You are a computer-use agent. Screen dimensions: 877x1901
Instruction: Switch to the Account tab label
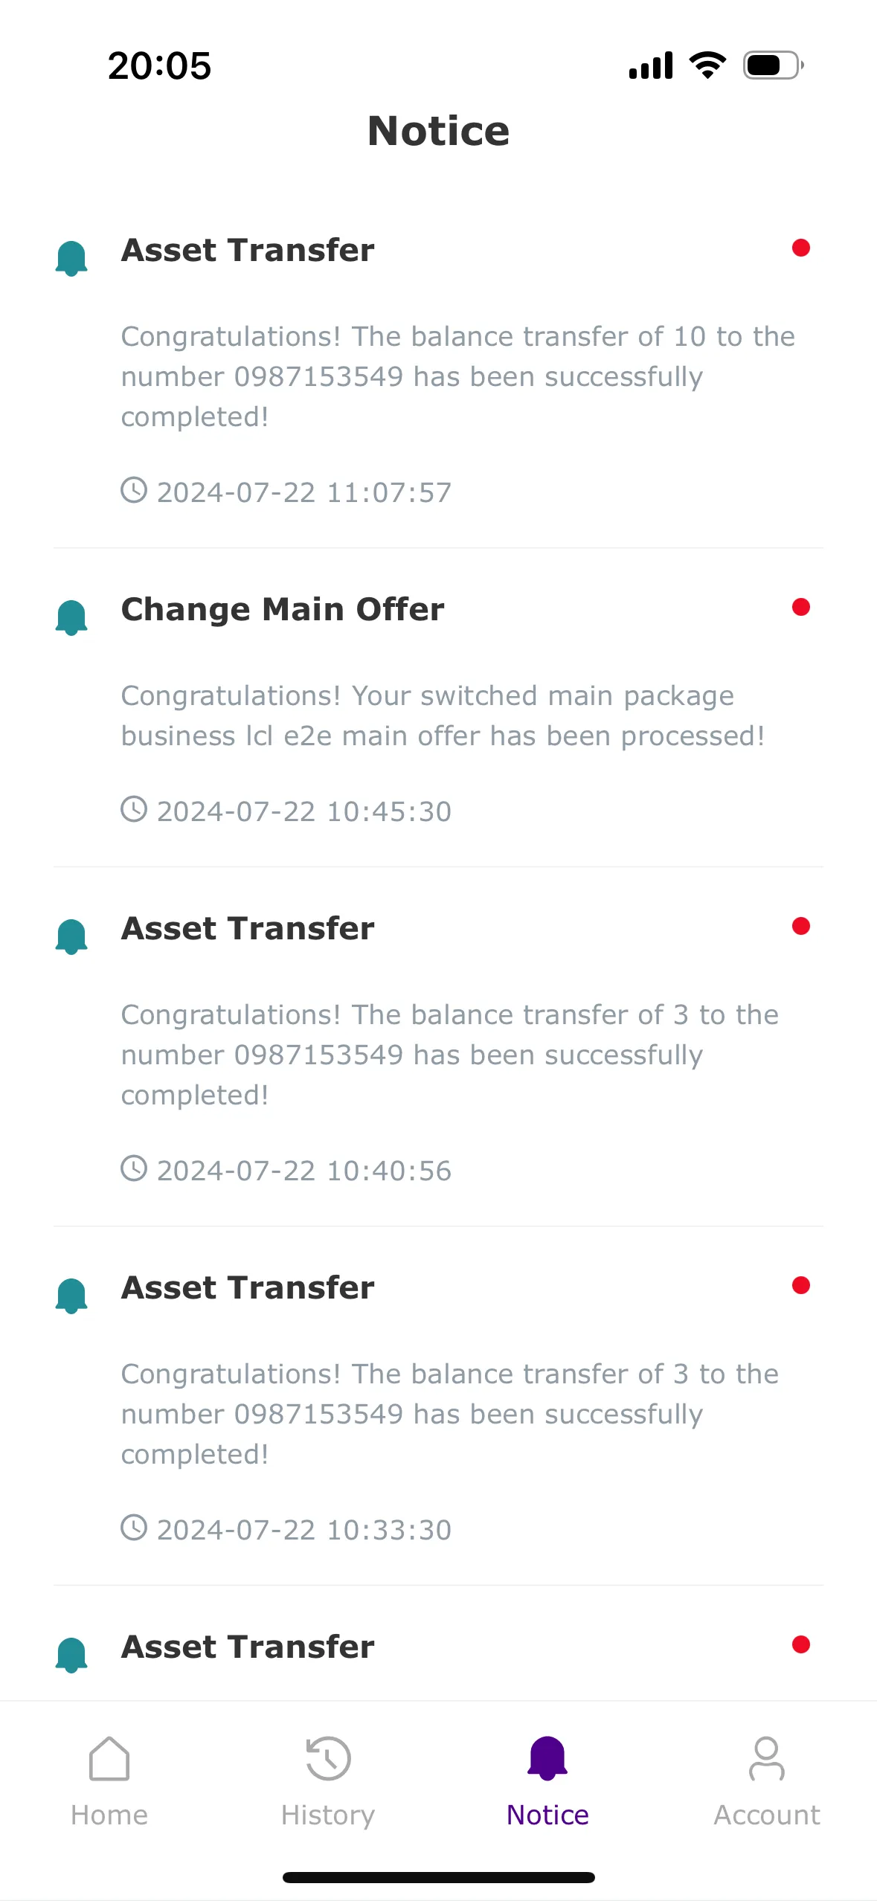click(x=767, y=1815)
